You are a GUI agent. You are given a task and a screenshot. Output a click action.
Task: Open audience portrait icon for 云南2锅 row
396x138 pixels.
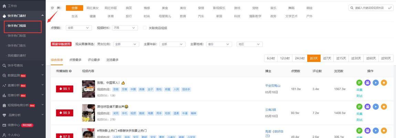tap(367, 107)
